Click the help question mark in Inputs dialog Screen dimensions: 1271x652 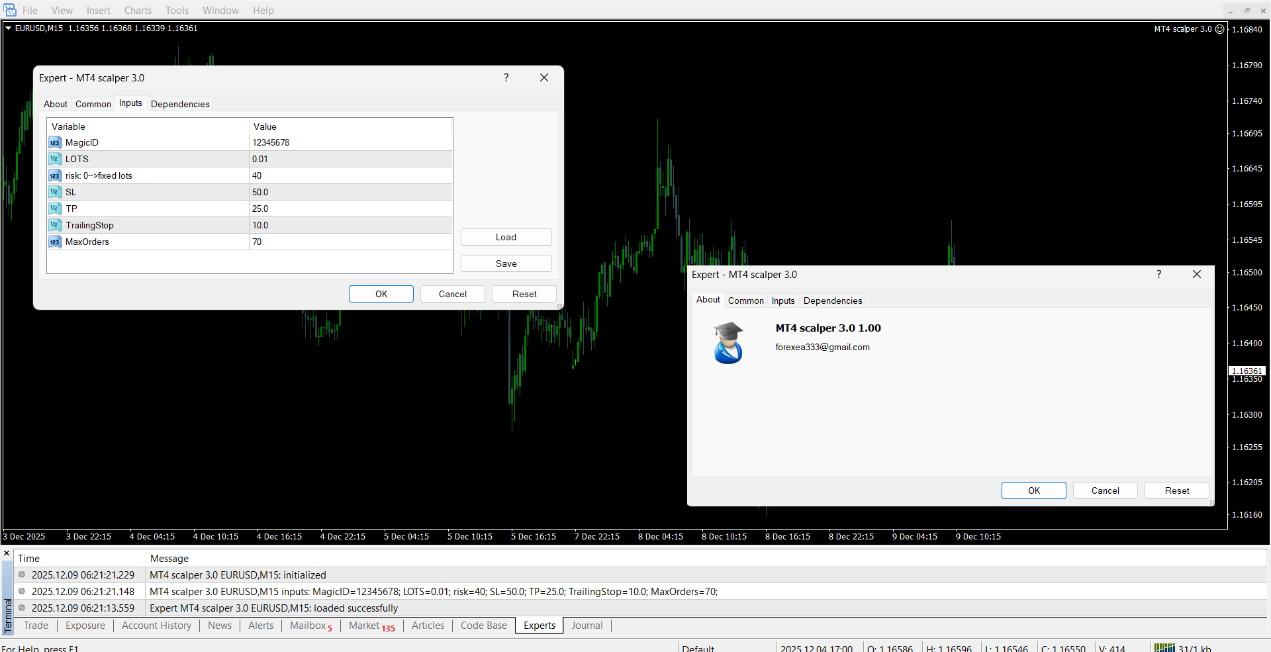click(x=506, y=77)
